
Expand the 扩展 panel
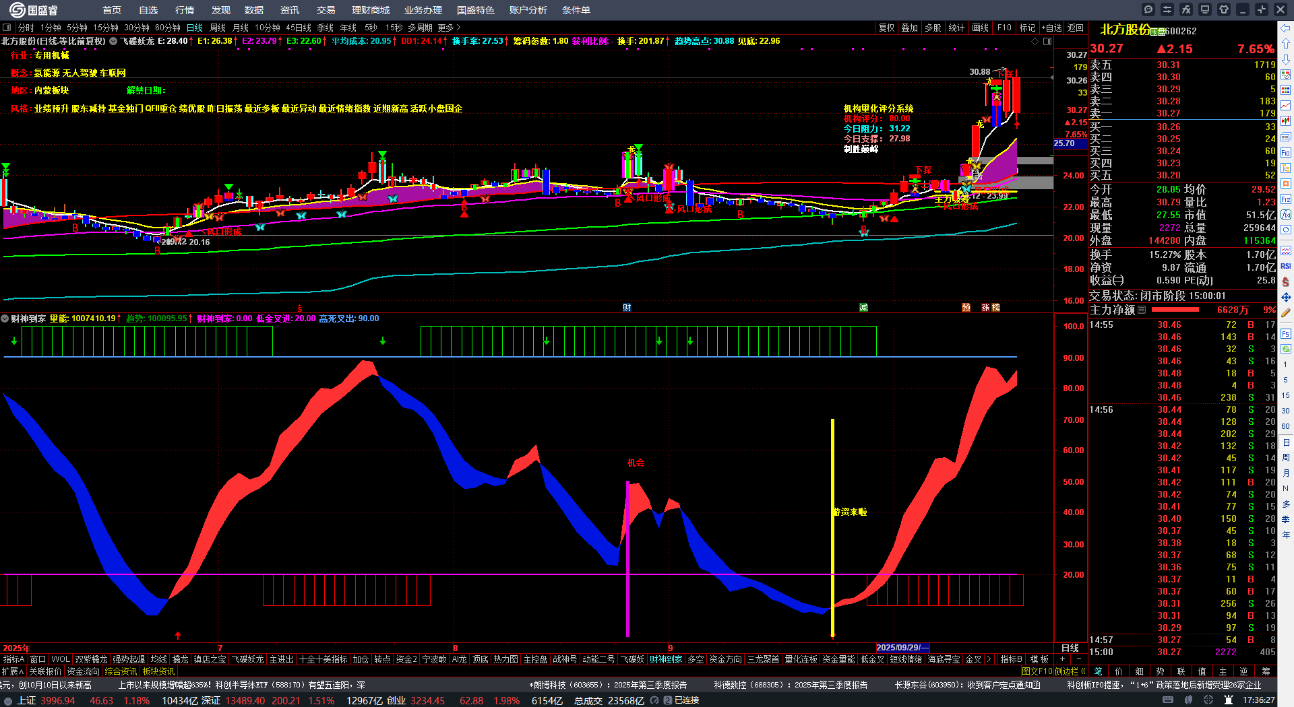[x=13, y=671]
